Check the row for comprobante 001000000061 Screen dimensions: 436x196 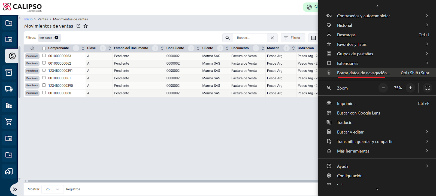tap(44, 78)
